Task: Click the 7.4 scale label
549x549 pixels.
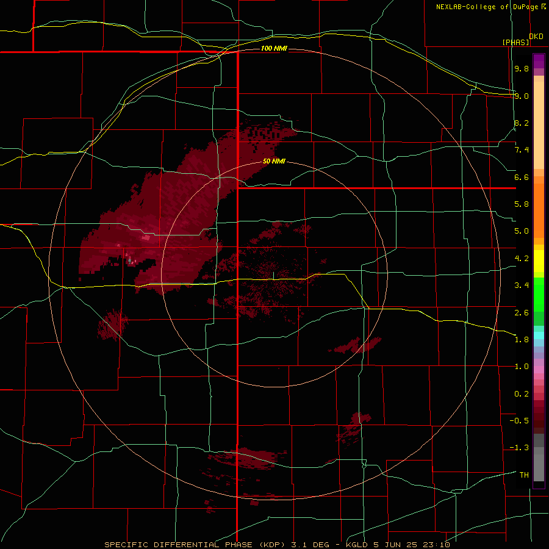Action: tap(522, 150)
